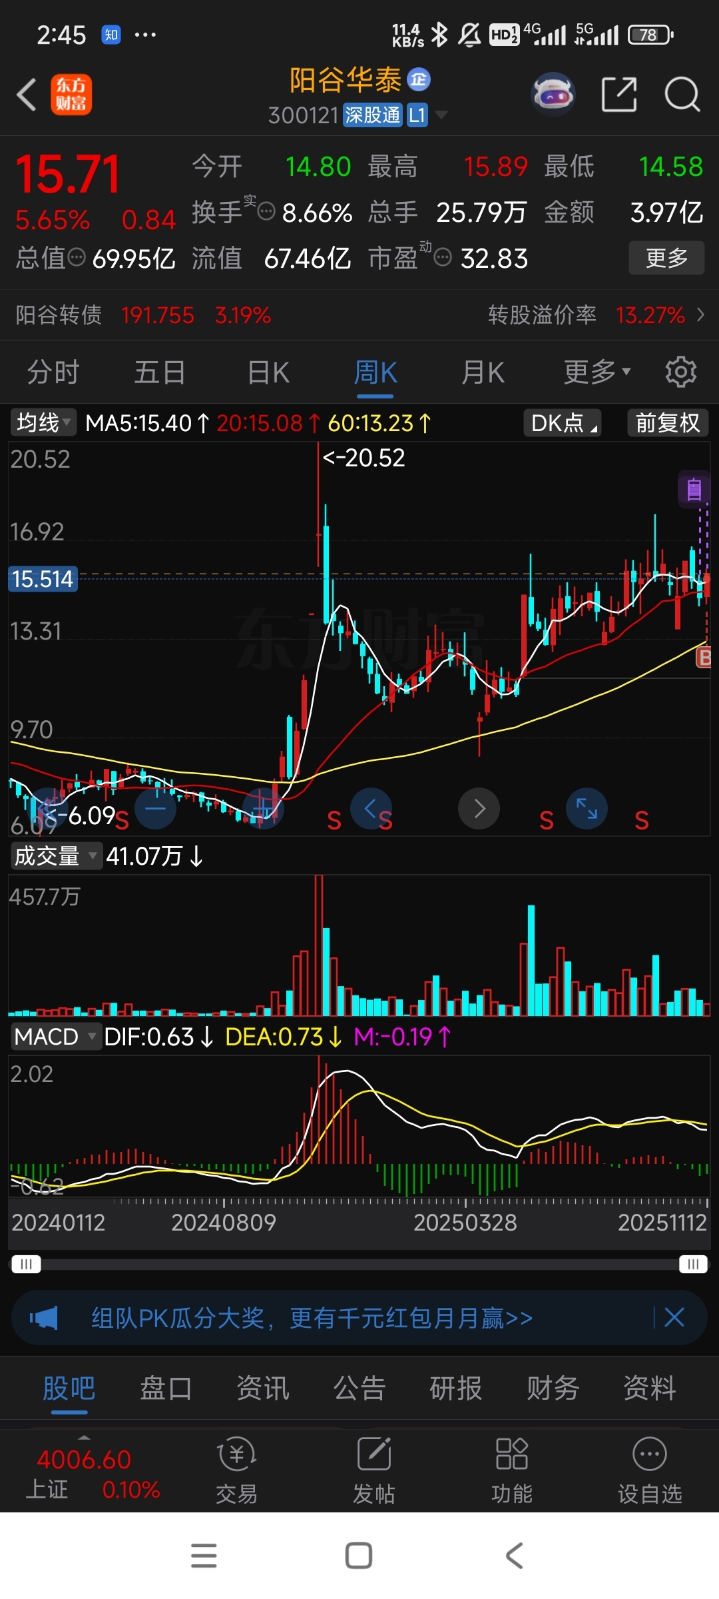Open Android recent apps menu button
Image resolution: width=719 pixels, height=1599 pixels.
pyautogui.click(x=204, y=1556)
